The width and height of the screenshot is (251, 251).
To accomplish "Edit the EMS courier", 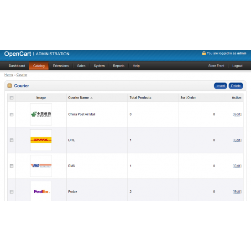I will 237,166.
